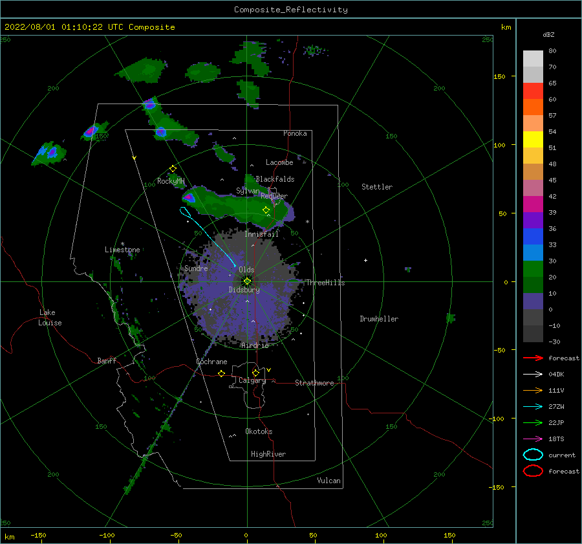Click the magenta 18TS arrow legend icon
The height and width of the screenshot is (544, 582).
click(533, 439)
